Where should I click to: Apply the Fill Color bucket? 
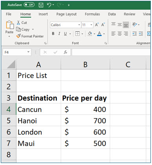[90, 34]
